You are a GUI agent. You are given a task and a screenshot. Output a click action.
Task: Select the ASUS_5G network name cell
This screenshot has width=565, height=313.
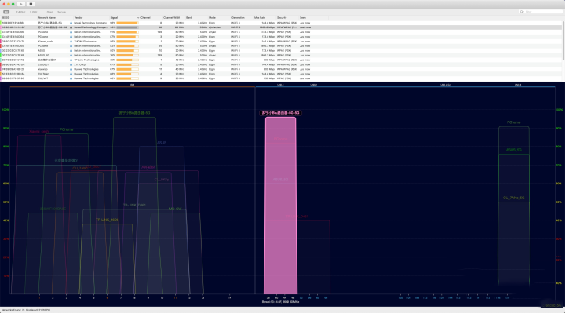(x=44, y=56)
